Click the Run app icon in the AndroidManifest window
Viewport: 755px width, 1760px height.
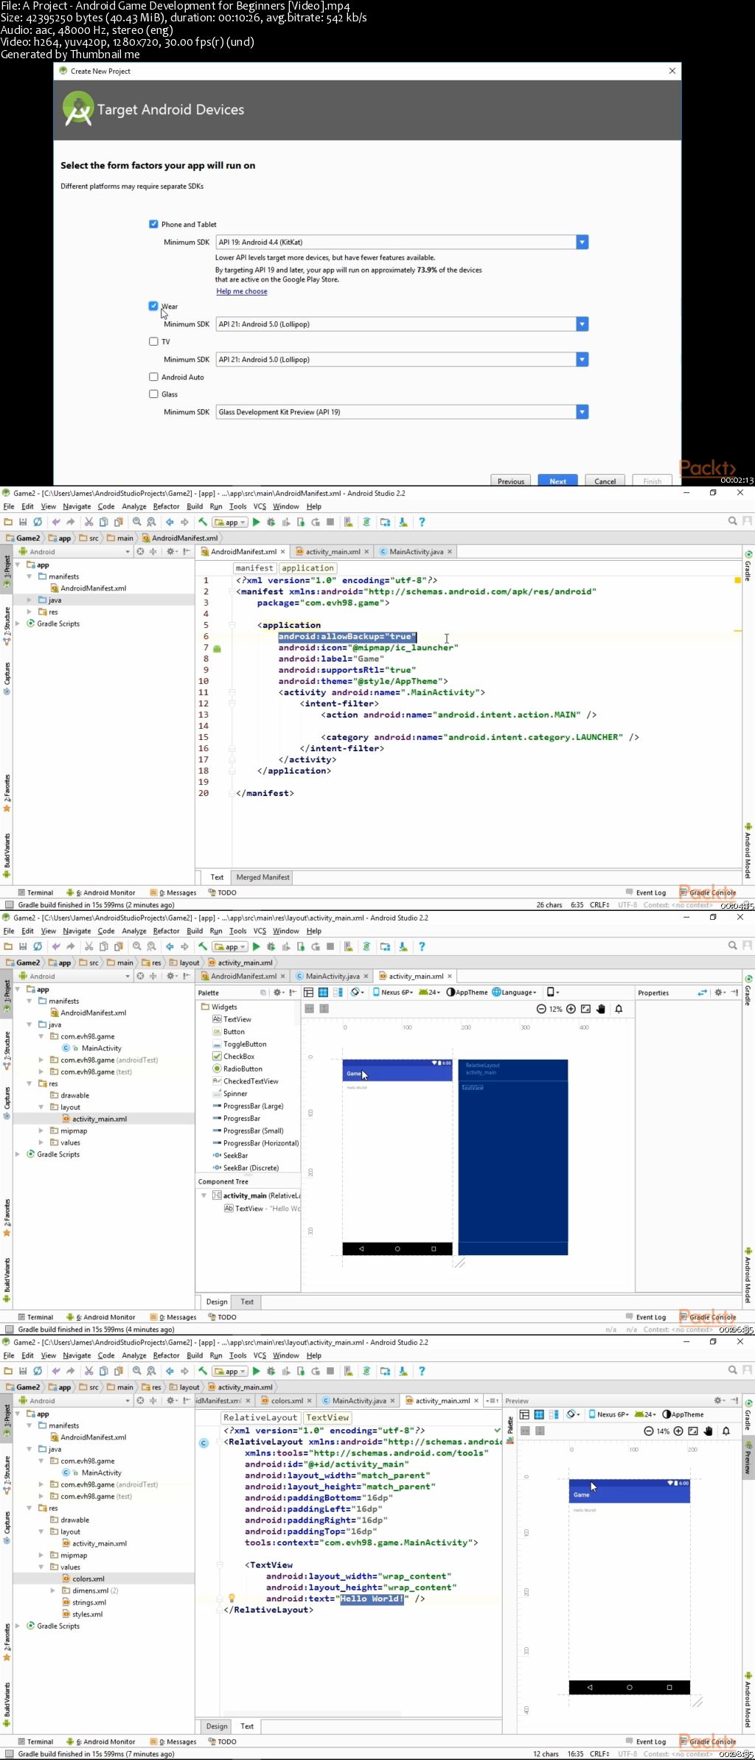click(x=256, y=522)
